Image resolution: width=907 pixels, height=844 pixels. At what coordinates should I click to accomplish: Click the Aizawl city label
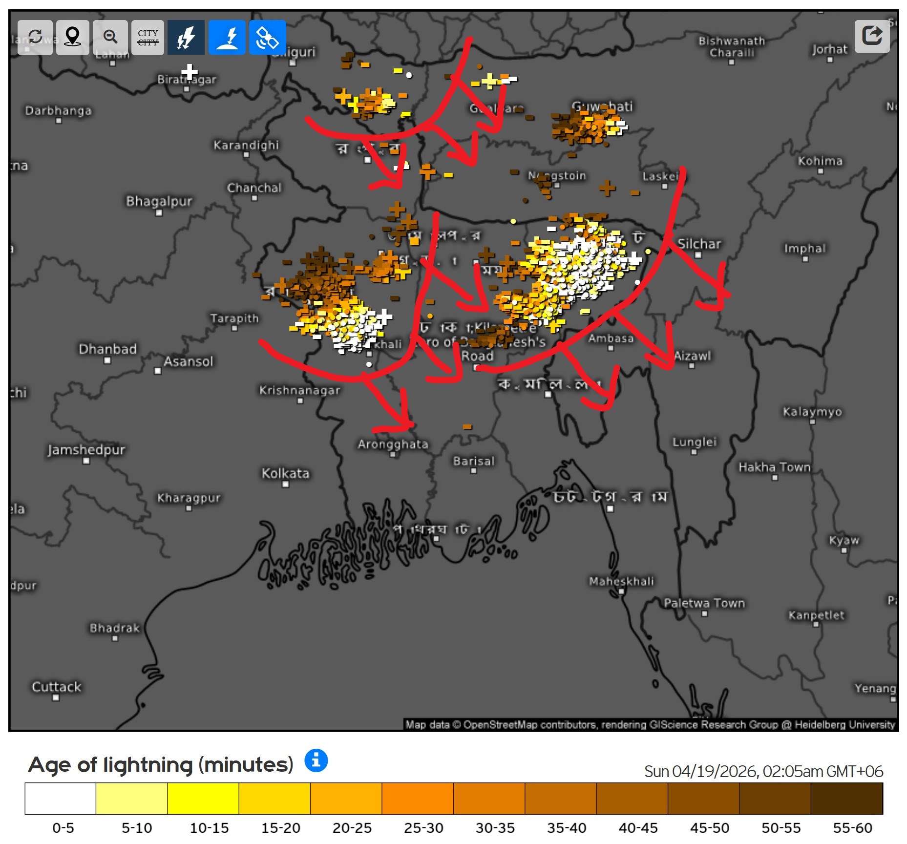(x=692, y=356)
